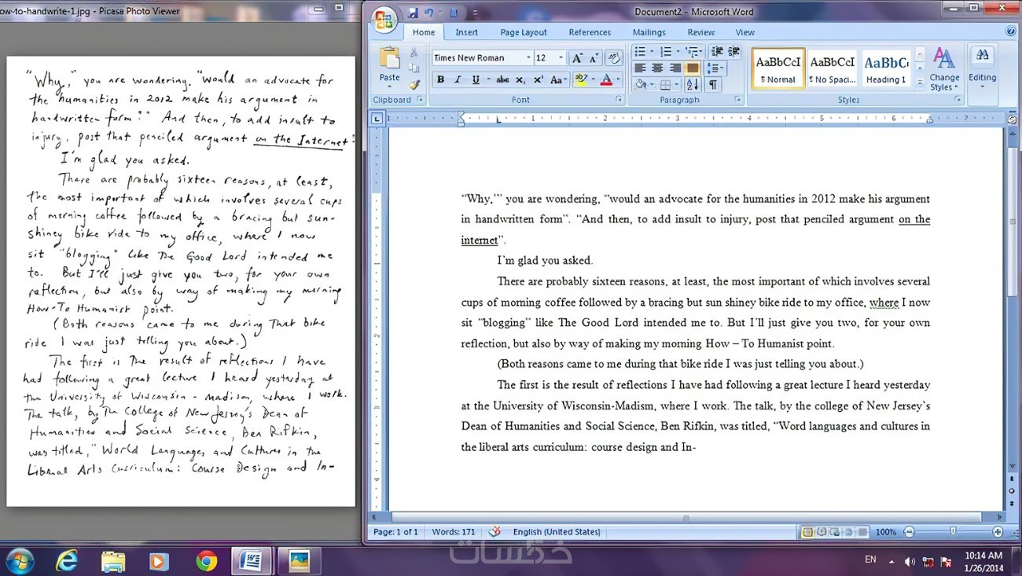
Task: Switch to the View tab
Action: click(745, 32)
